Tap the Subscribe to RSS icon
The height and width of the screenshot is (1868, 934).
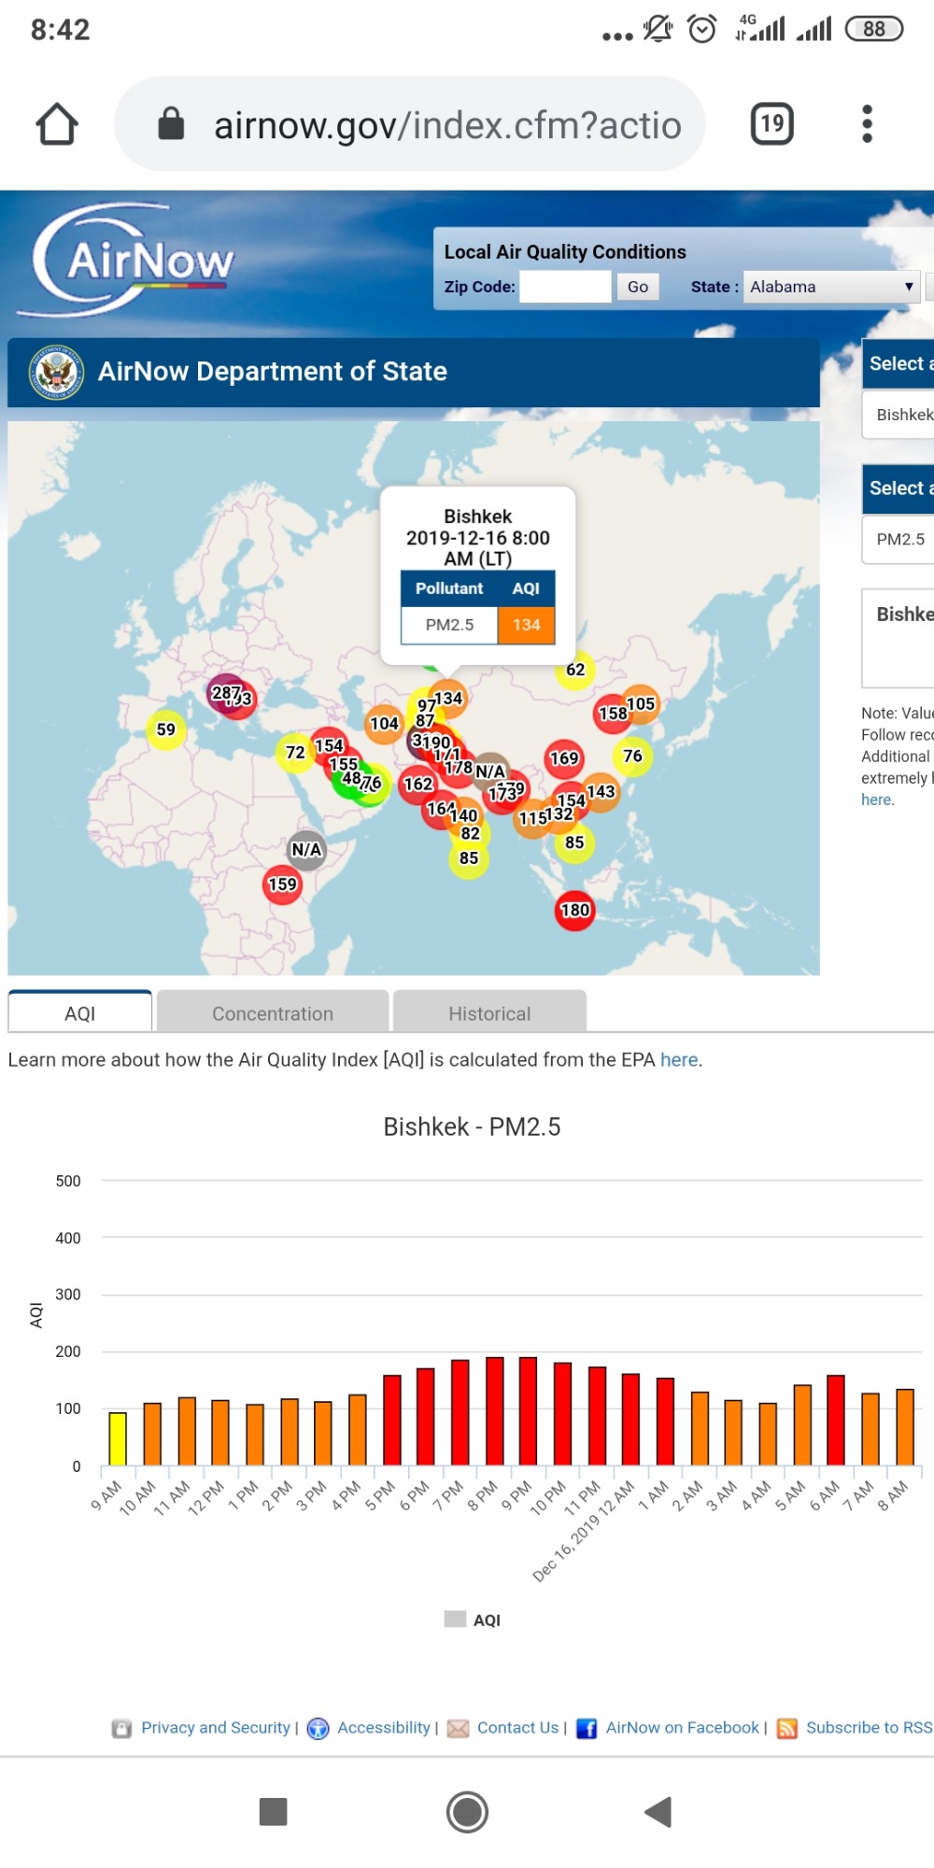787,1729
